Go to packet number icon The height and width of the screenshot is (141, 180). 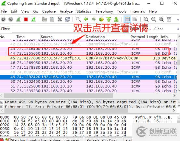[101, 19]
